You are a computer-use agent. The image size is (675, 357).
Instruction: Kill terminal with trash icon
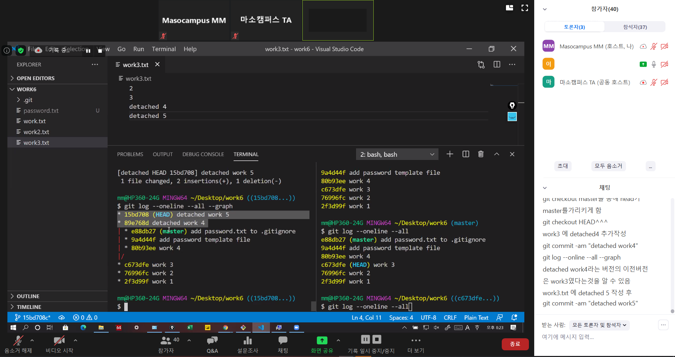(481, 154)
